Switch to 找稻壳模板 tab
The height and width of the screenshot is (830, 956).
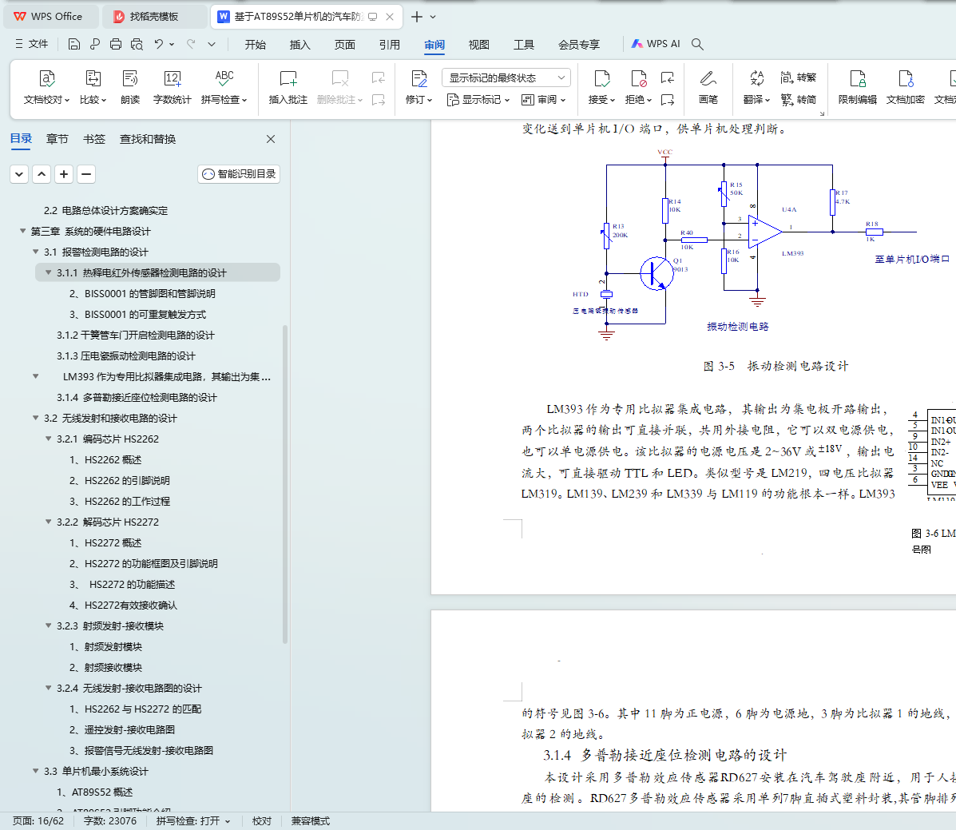coord(154,17)
